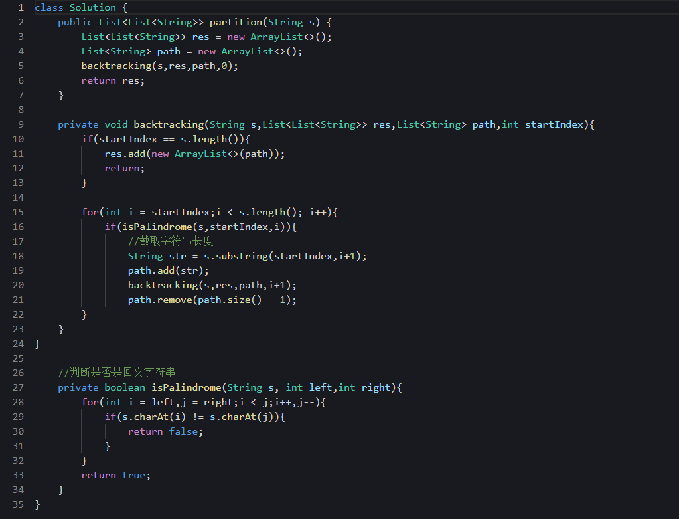Click line number 1 in the gutter

tap(21, 7)
